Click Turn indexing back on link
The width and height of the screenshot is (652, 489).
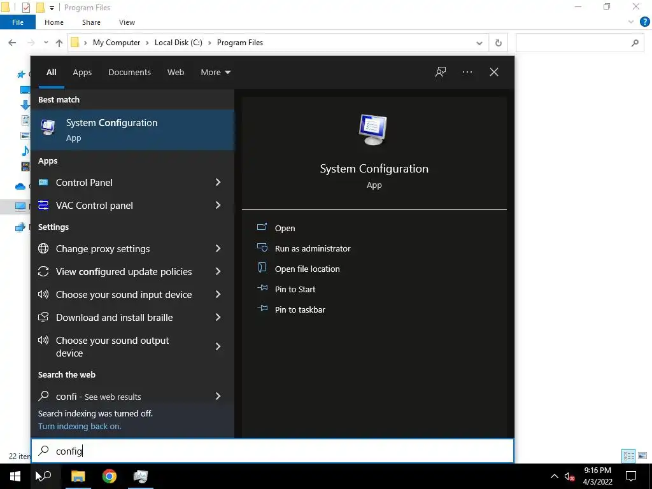(x=80, y=426)
